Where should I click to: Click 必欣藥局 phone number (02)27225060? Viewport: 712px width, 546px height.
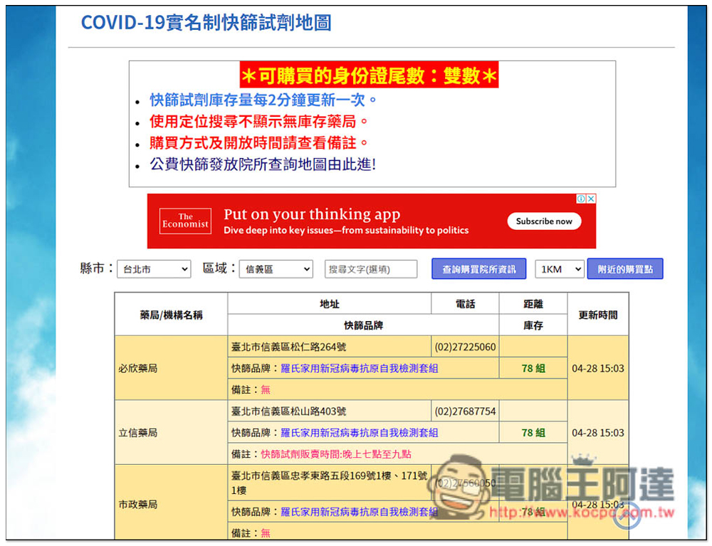[x=465, y=347]
